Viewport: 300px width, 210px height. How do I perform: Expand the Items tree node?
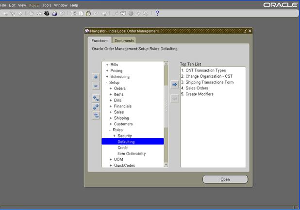(x=111, y=94)
